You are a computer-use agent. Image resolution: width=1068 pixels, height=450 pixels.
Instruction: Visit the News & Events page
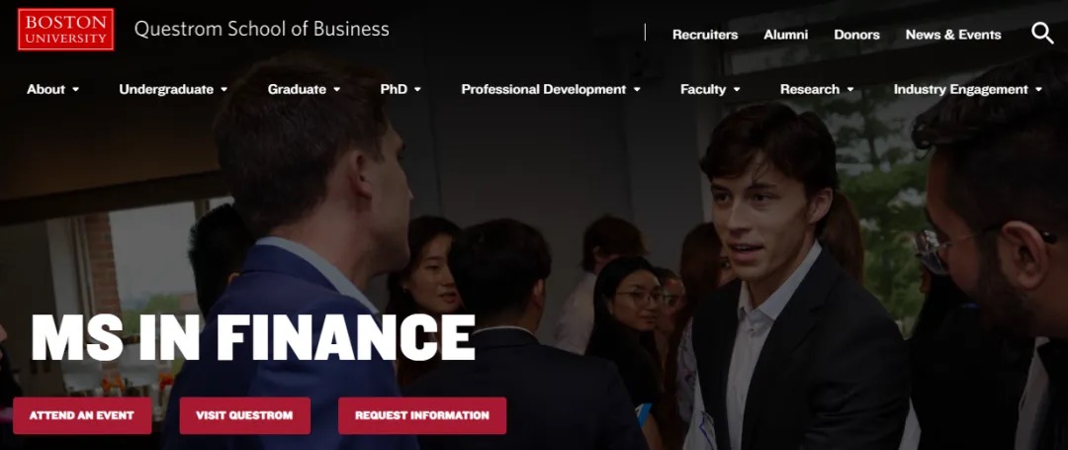point(953,35)
